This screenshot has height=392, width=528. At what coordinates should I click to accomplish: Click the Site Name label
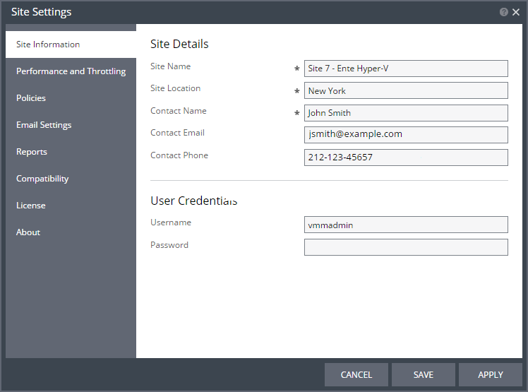tap(170, 66)
